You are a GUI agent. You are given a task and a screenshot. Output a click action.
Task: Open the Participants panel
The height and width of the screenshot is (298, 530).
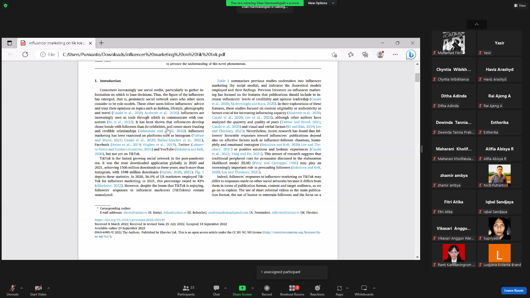point(186,290)
